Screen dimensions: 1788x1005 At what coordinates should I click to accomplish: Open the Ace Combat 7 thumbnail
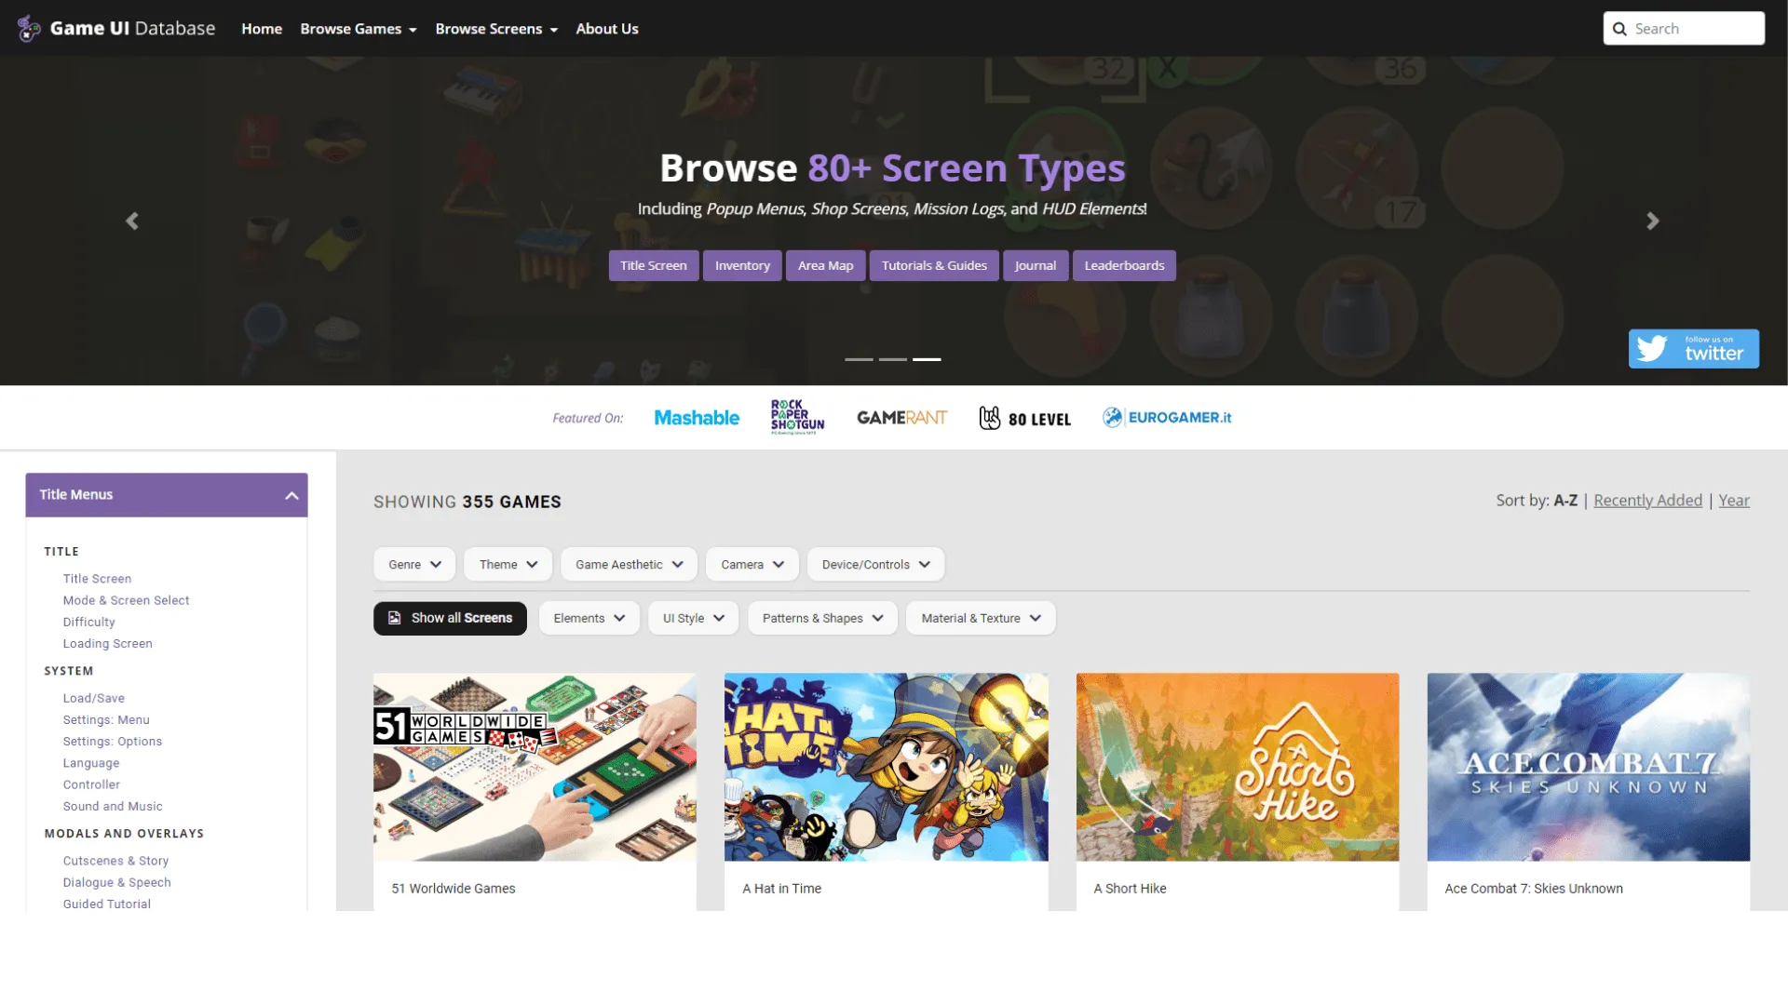pyautogui.click(x=1589, y=767)
